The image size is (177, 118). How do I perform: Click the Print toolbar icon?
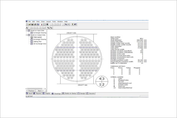[35, 25]
